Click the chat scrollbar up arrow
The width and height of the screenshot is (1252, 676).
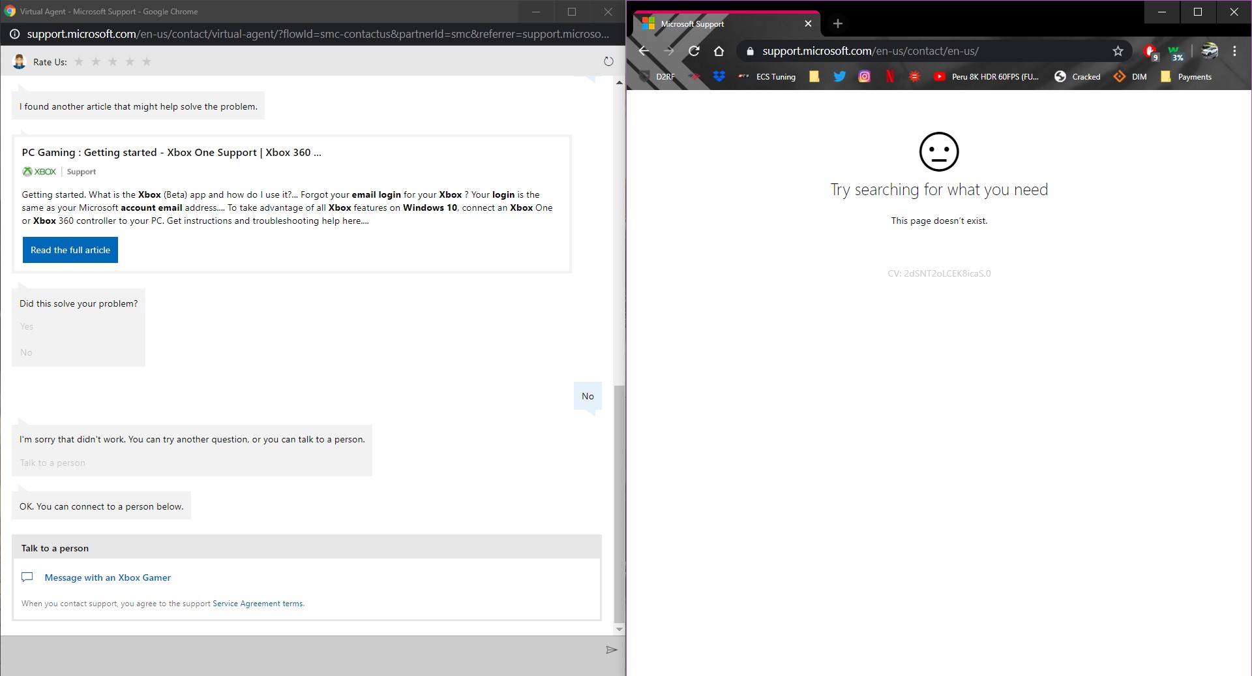pyautogui.click(x=619, y=83)
